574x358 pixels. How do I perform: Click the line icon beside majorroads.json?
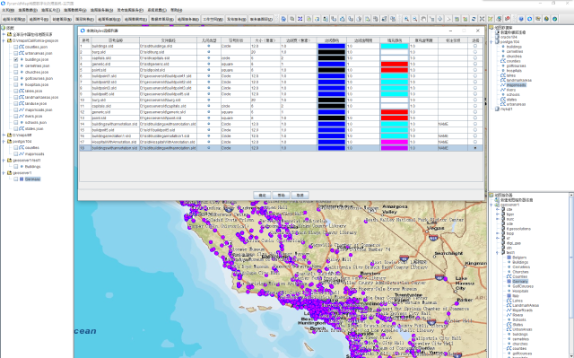tap(22, 109)
